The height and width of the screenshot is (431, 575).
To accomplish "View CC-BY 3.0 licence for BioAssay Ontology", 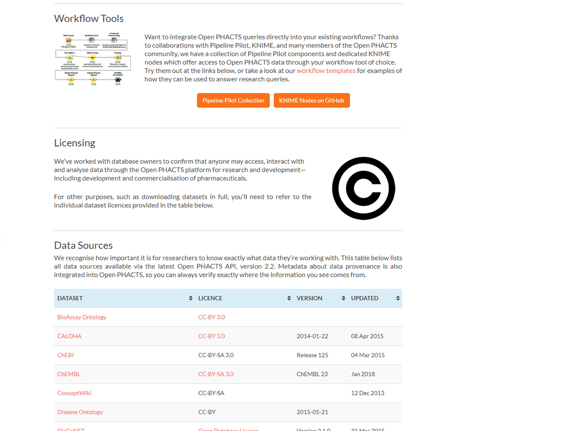I will click(211, 317).
